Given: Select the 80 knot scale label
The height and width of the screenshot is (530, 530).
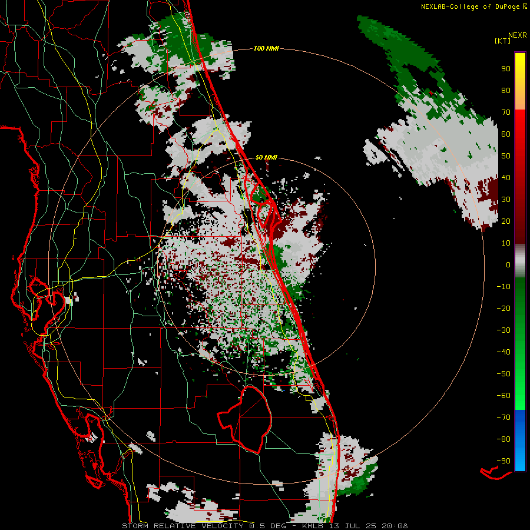Looking at the screenshot, I should tap(506, 90).
